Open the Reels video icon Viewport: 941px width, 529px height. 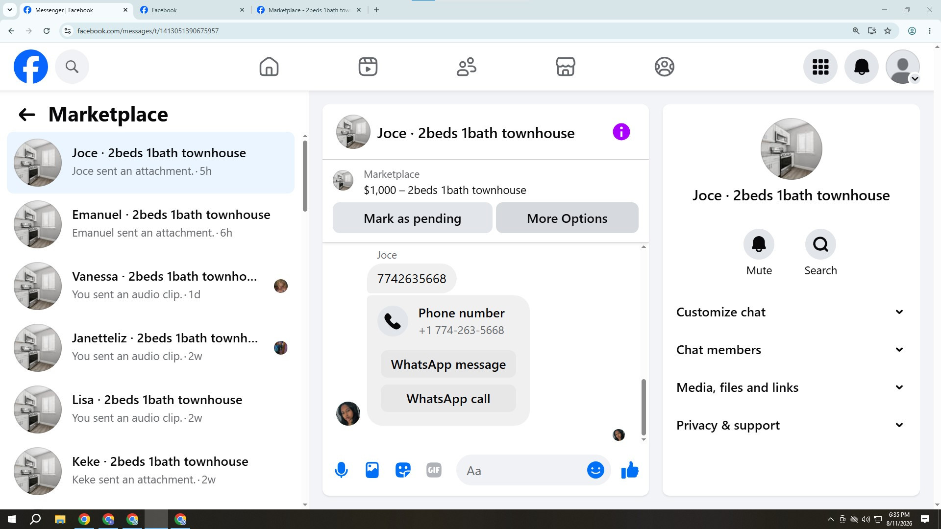[x=368, y=67]
